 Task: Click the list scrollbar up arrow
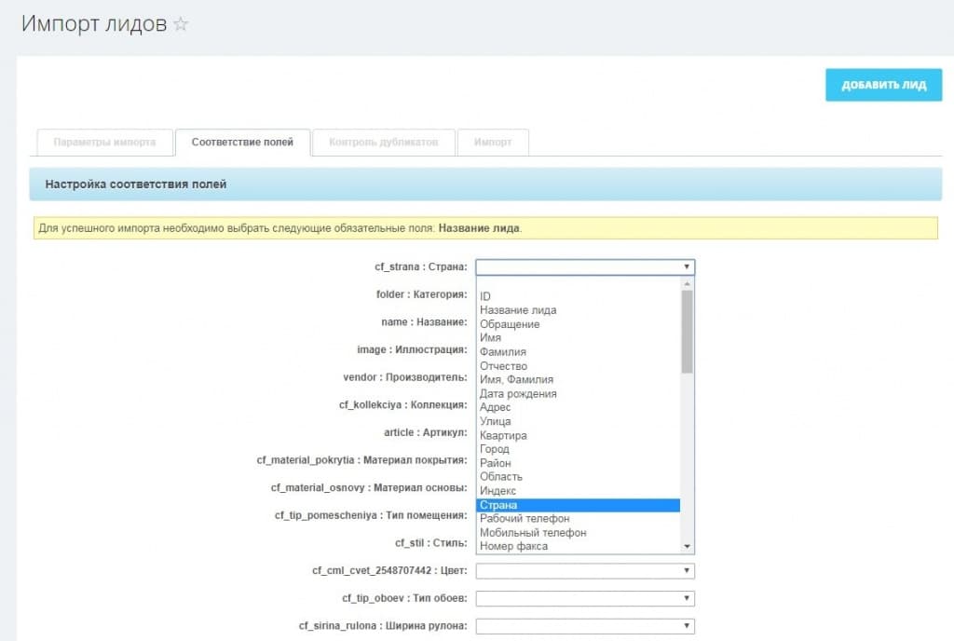click(688, 283)
